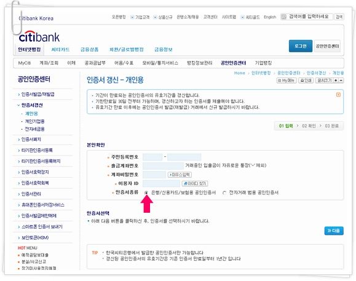Click the blue 로그인 button
The height and width of the screenshot is (281, 356).
point(301,46)
